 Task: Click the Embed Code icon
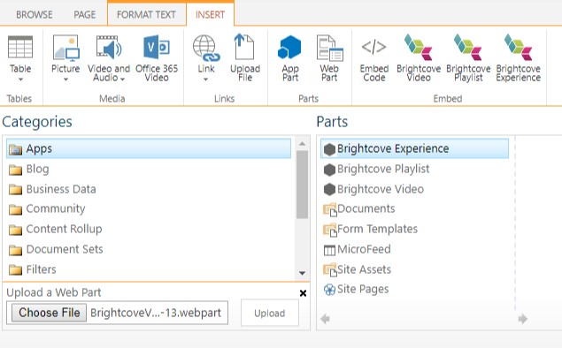point(373,47)
